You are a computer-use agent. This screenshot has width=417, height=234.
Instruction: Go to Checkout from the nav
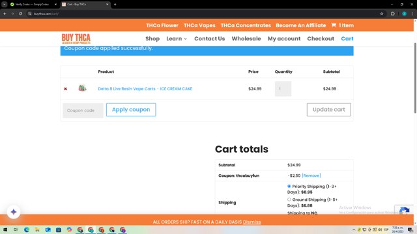pyautogui.click(x=321, y=39)
